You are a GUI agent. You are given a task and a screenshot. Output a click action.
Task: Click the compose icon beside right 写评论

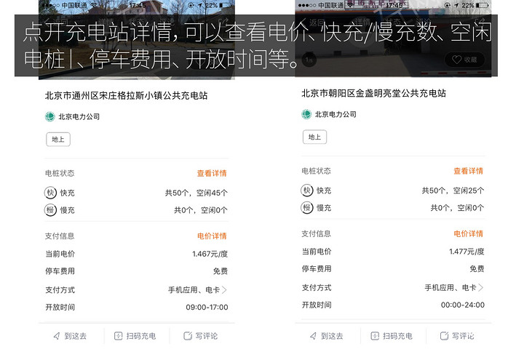pyautogui.click(x=445, y=336)
